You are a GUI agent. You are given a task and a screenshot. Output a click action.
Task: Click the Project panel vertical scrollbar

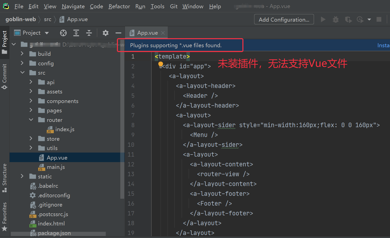click(x=122, y=119)
